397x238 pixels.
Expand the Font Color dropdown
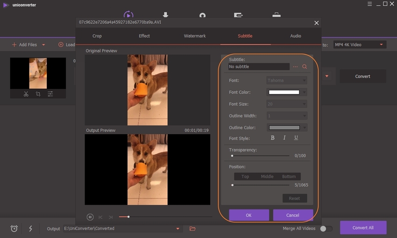point(305,92)
